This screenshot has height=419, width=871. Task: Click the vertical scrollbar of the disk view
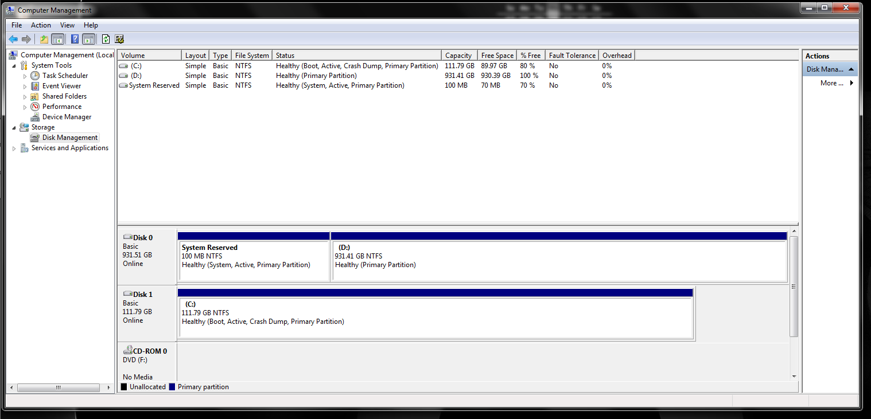[x=794, y=287]
